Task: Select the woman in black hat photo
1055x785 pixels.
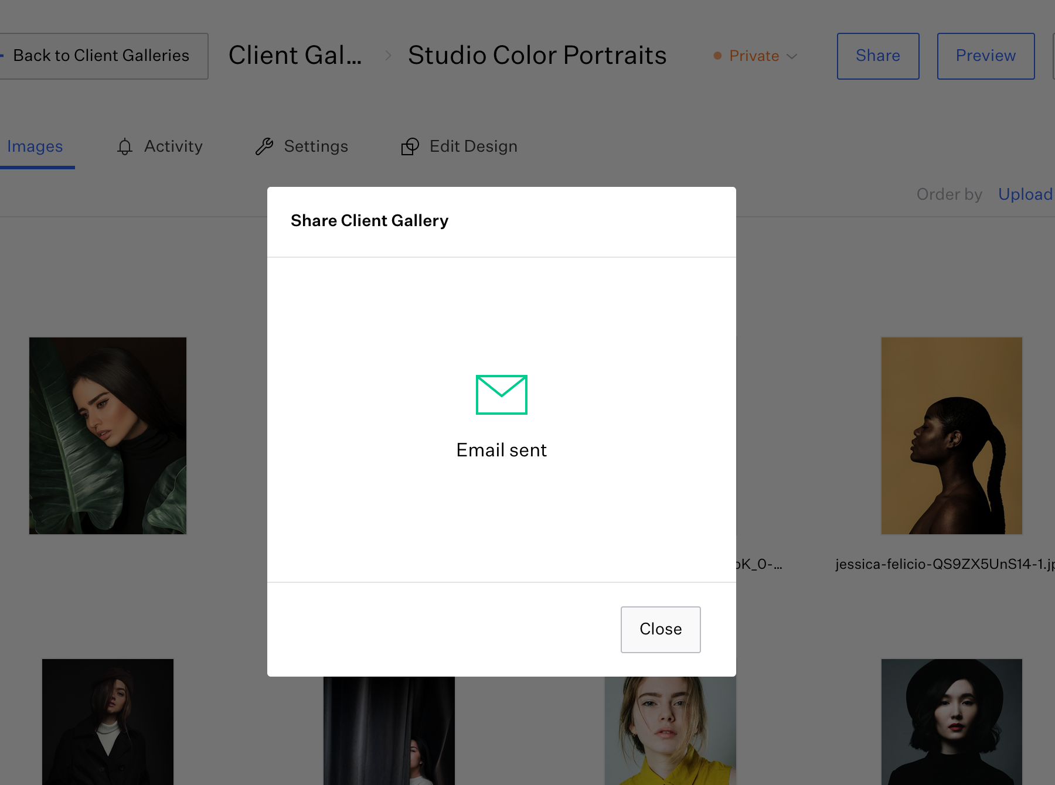Action: pos(951,722)
